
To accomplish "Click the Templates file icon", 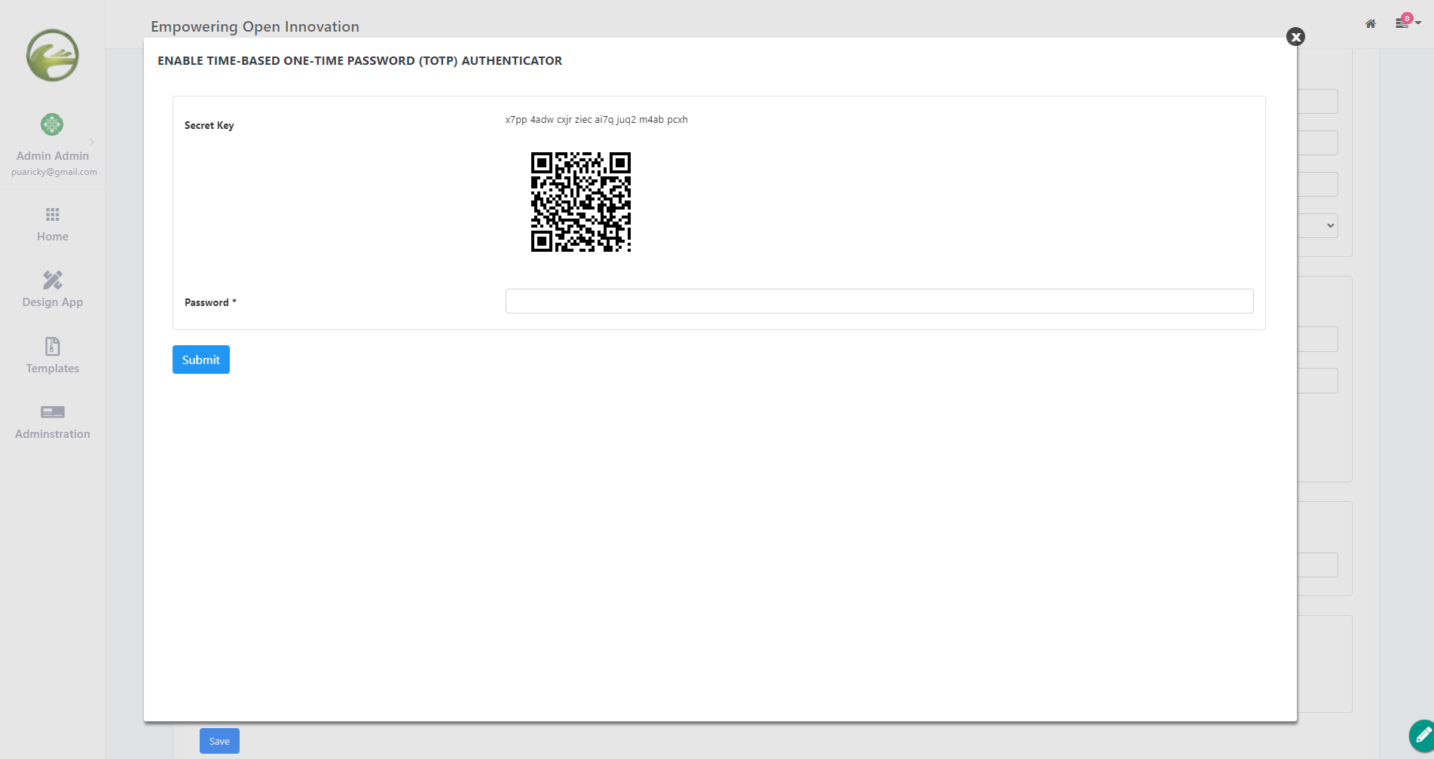I will [53, 346].
